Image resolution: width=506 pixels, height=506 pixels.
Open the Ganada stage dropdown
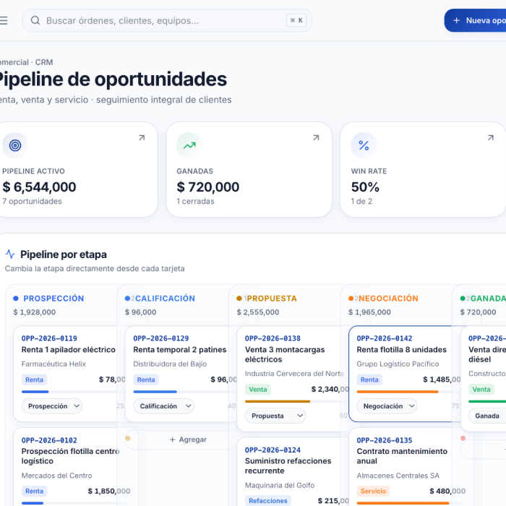pyautogui.click(x=487, y=416)
